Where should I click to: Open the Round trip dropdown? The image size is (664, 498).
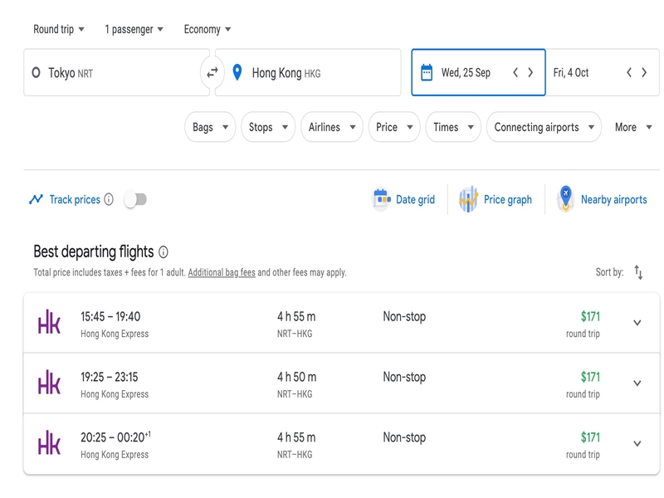click(x=59, y=29)
